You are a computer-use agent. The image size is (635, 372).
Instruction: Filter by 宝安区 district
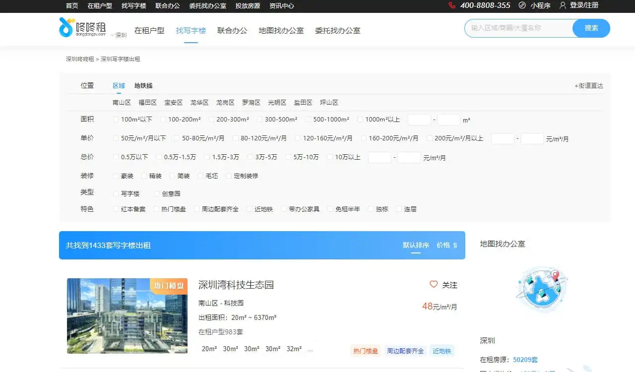(174, 103)
